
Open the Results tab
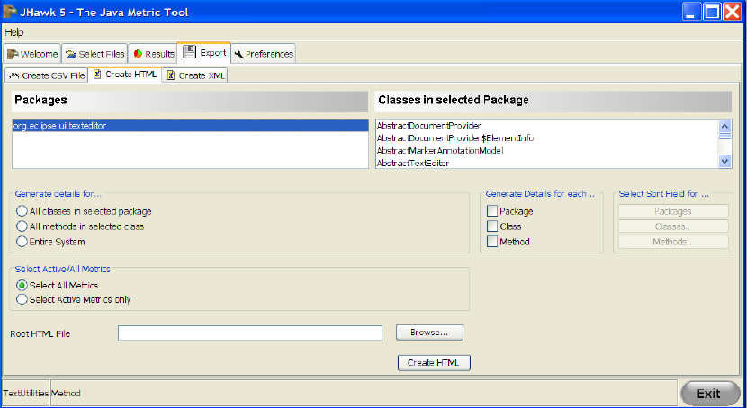[153, 54]
